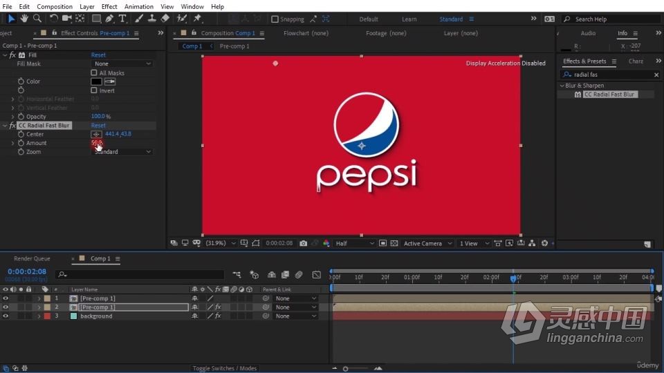Click the Center point picker crosshair
Viewport: 664px width, 373px height.
[96, 134]
